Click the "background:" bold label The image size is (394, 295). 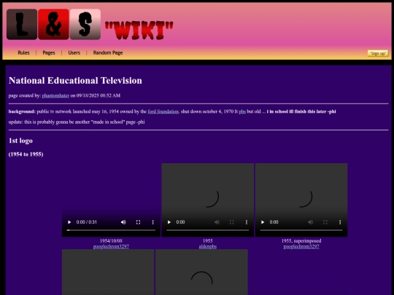pyautogui.click(x=22, y=111)
